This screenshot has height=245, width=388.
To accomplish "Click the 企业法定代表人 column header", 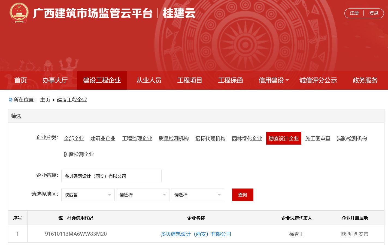I will (297, 218).
